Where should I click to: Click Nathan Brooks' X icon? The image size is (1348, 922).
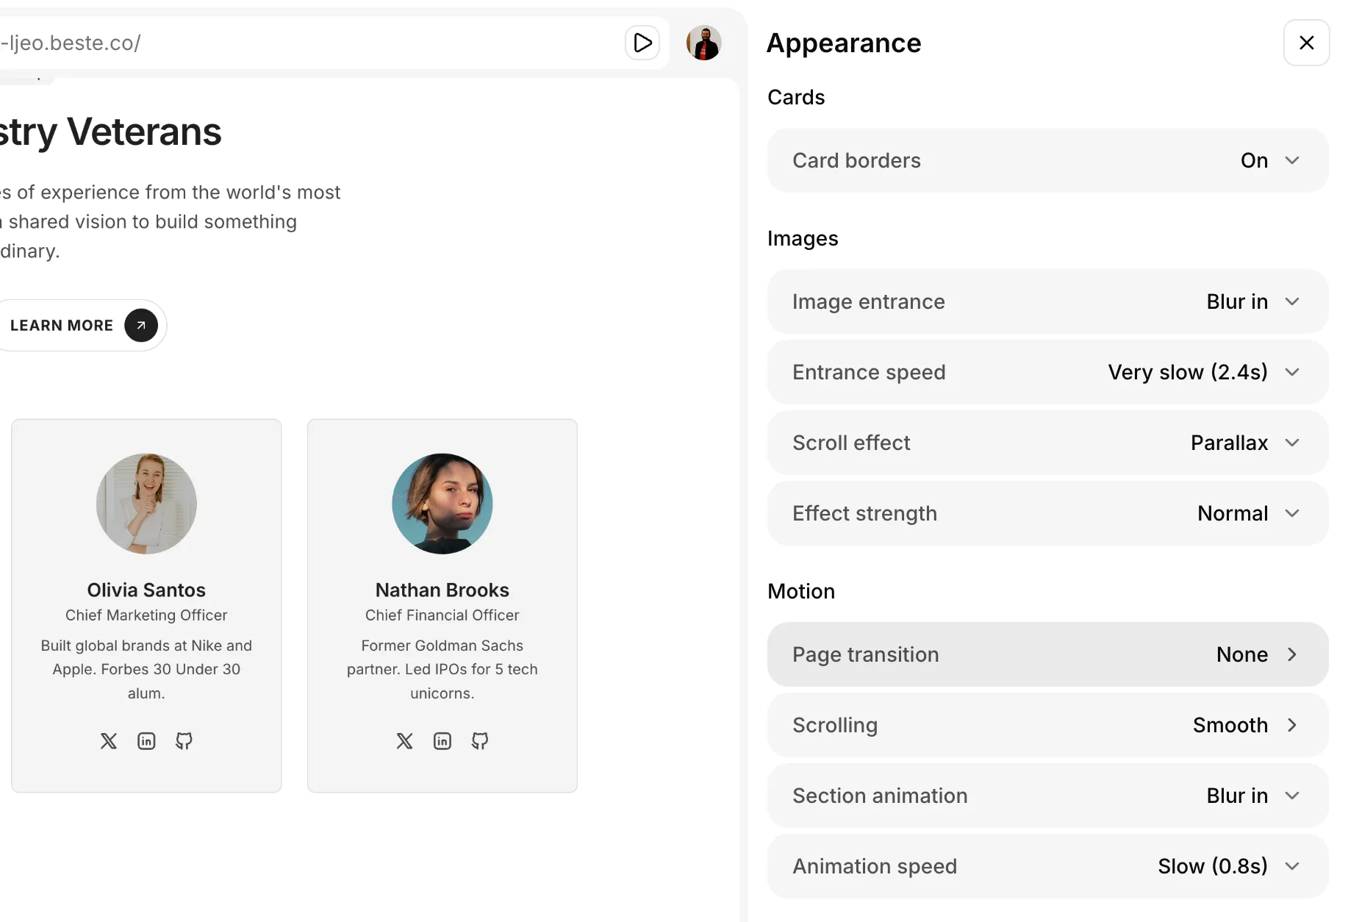click(x=404, y=741)
